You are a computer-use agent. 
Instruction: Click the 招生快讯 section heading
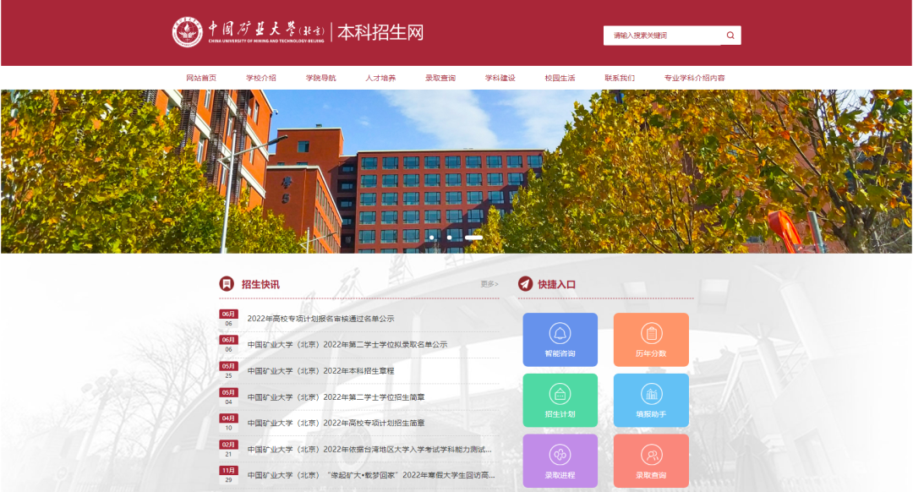pyautogui.click(x=260, y=284)
